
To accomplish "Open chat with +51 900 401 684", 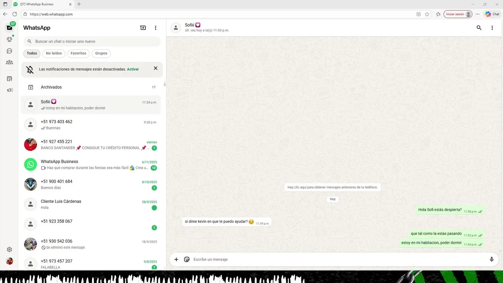I will [x=91, y=184].
